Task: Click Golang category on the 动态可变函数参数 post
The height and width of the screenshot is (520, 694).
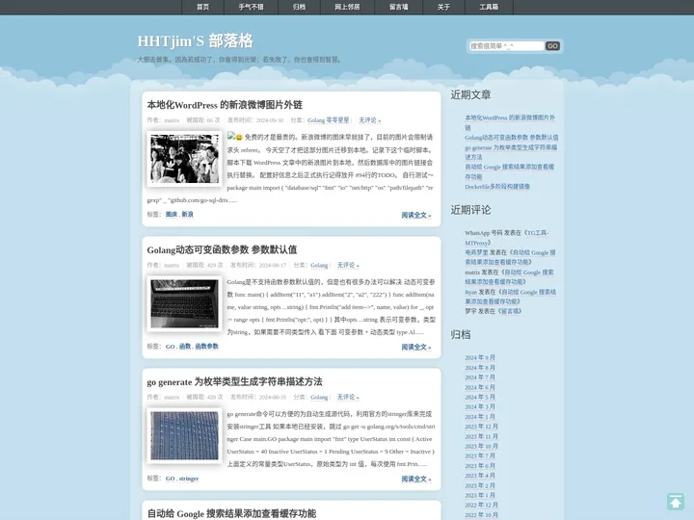Action: [319, 266]
